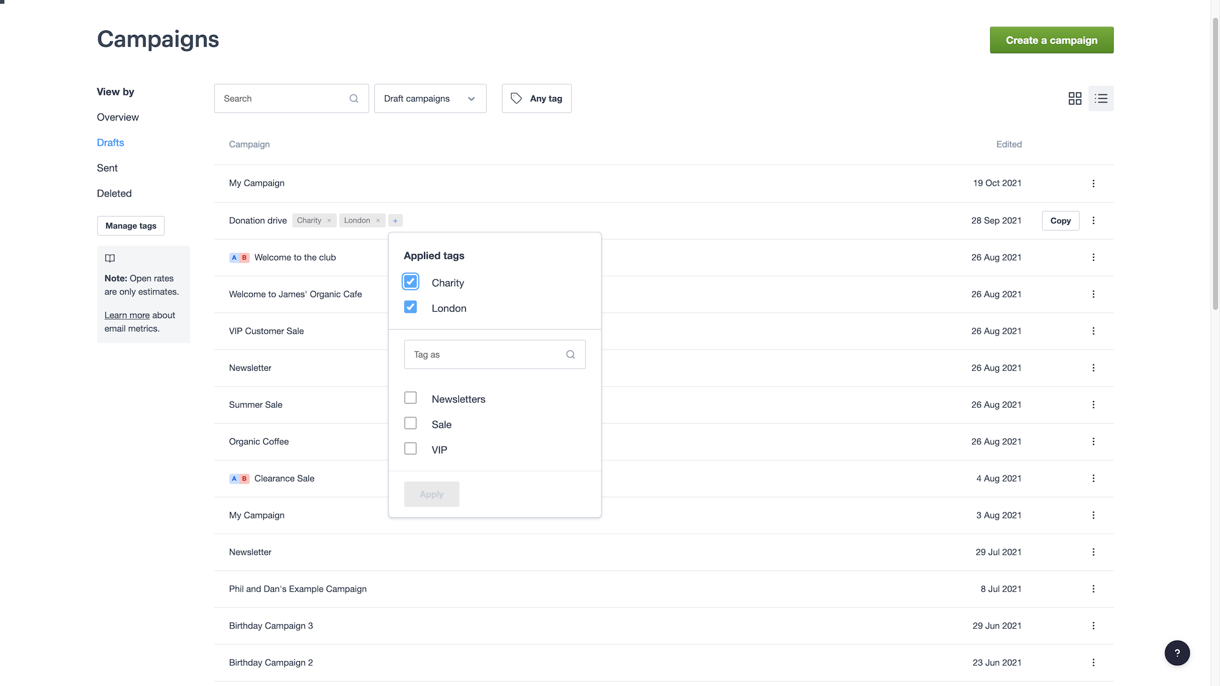
Task: Remove the Charity tag from Donation drive
Action: pyautogui.click(x=330, y=220)
